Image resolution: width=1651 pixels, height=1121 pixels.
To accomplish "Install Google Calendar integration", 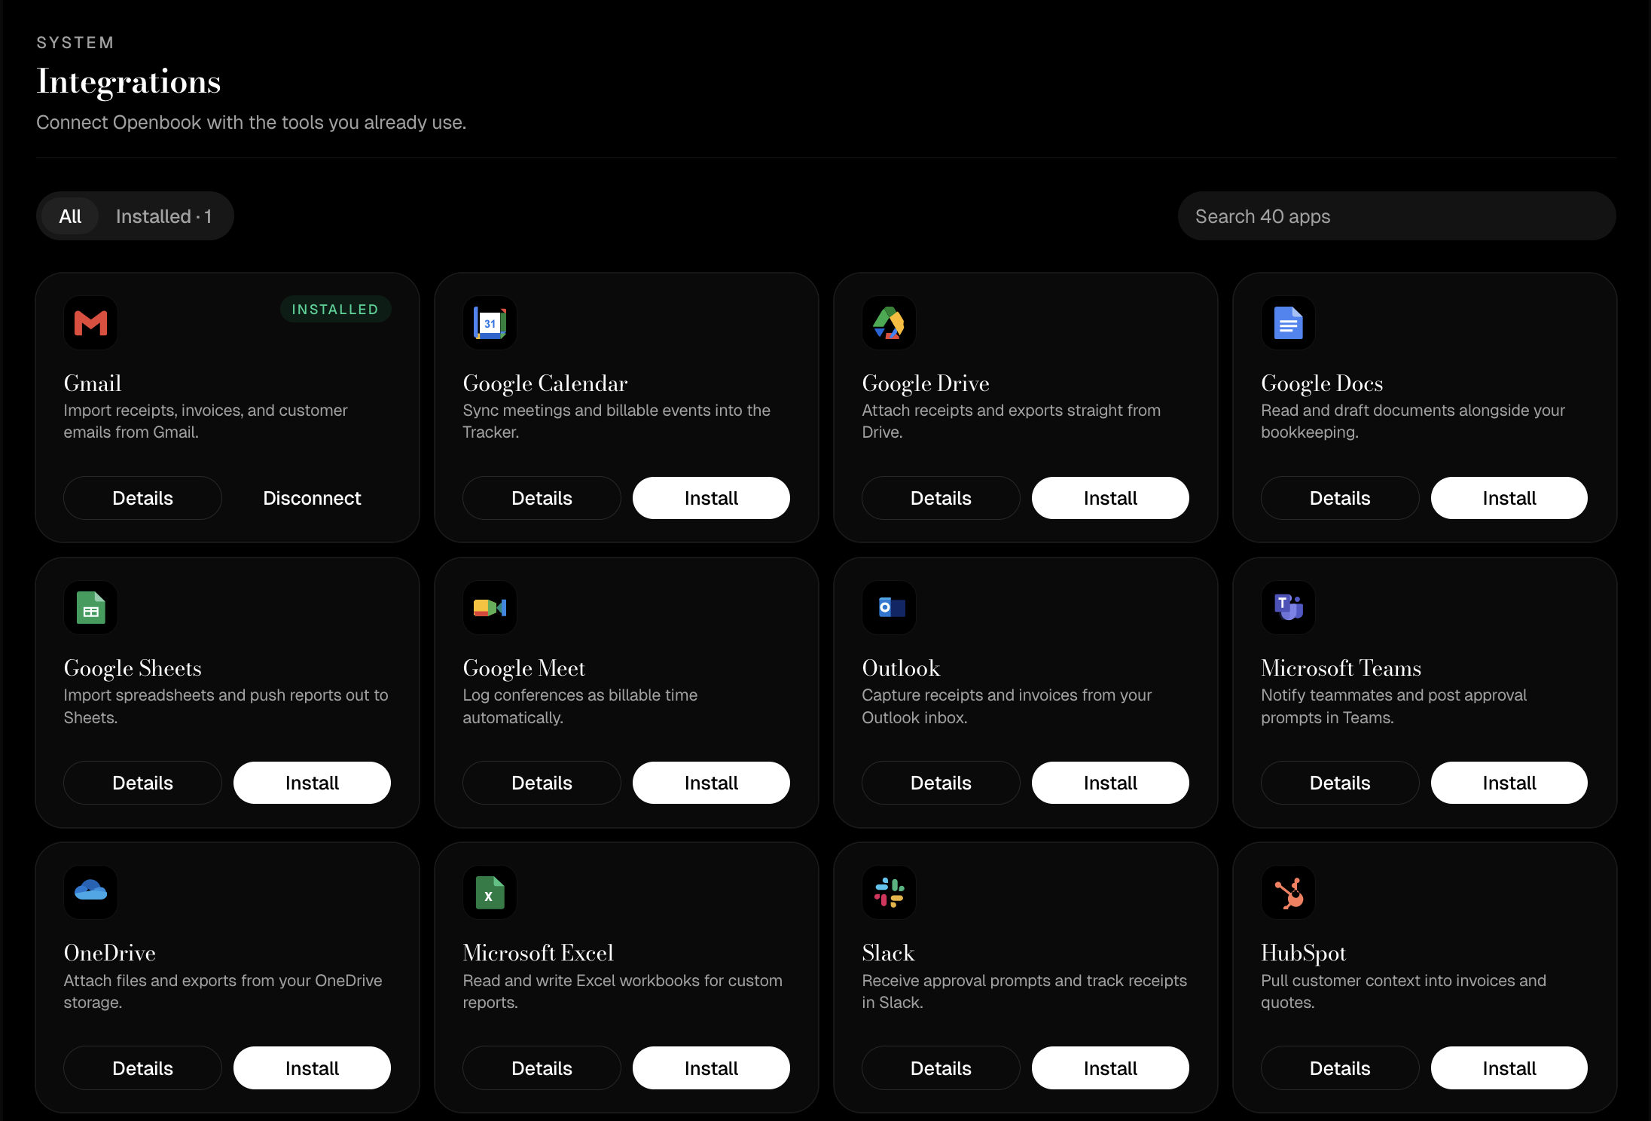I will 711,498.
